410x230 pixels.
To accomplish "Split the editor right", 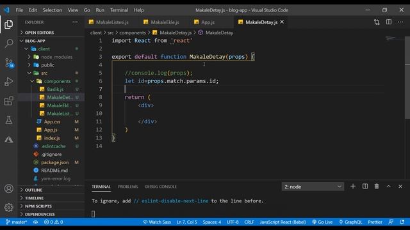I will pyautogui.click(x=389, y=22).
